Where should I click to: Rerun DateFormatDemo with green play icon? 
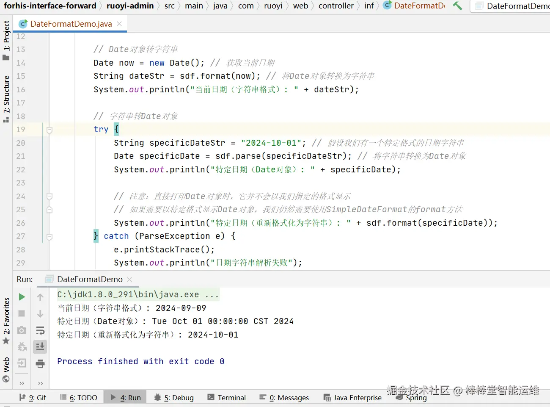[22, 297]
